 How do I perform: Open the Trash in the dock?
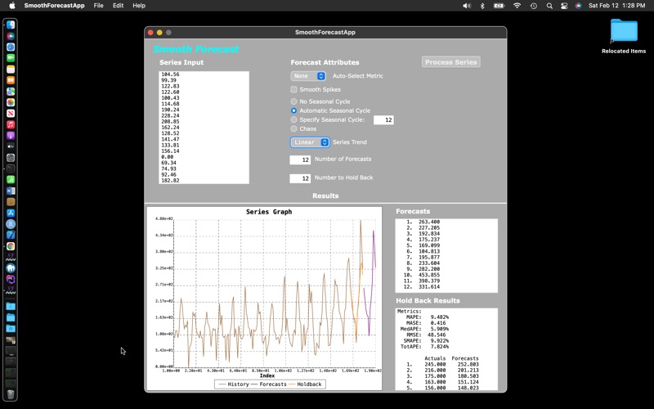pyautogui.click(x=11, y=394)
